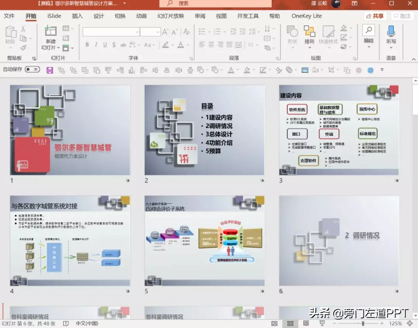Expand Quick Access Toolbar customize arrow
Screen dimensions: 418x328
(382, 70)
